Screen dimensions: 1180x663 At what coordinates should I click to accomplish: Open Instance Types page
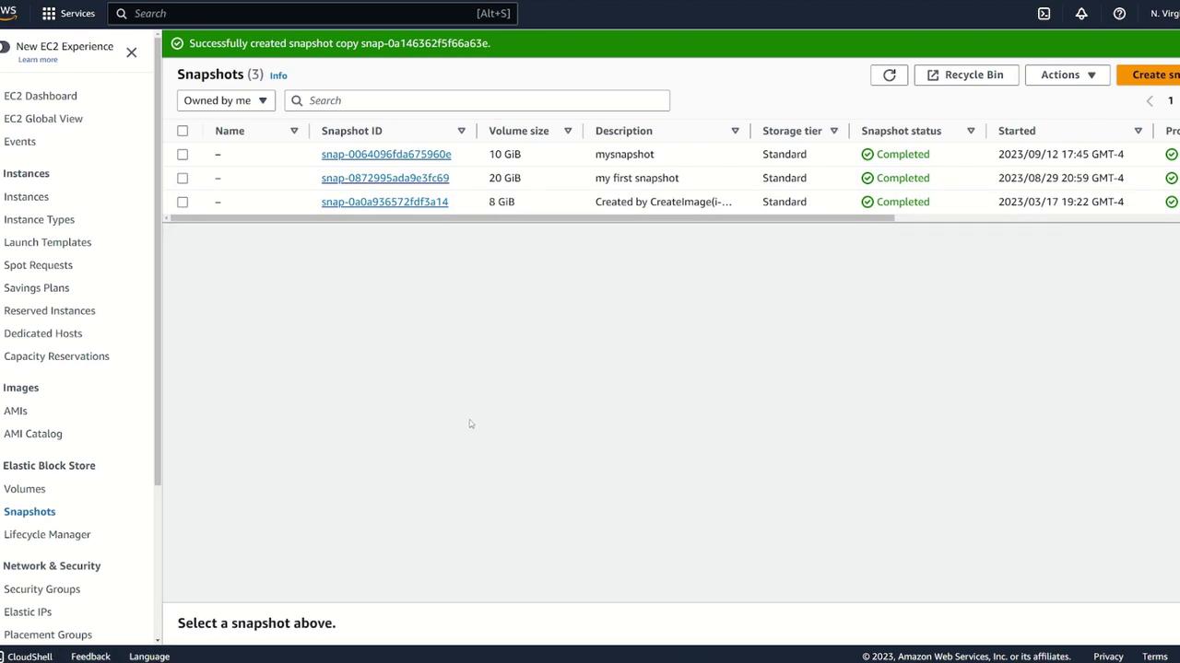pos(39,219)
